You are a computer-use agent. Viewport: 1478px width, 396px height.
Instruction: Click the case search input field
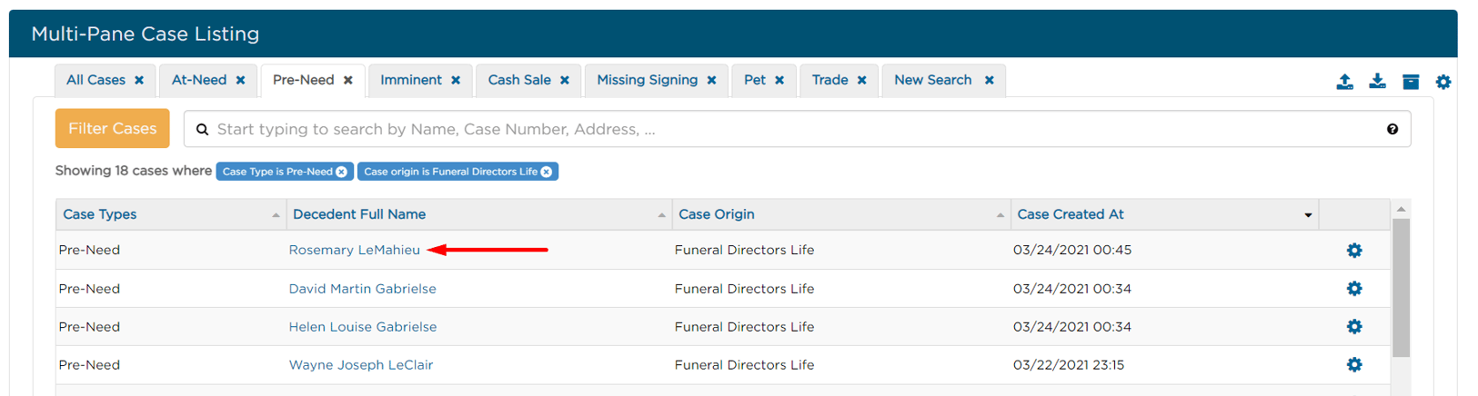[x=791, y=130]
